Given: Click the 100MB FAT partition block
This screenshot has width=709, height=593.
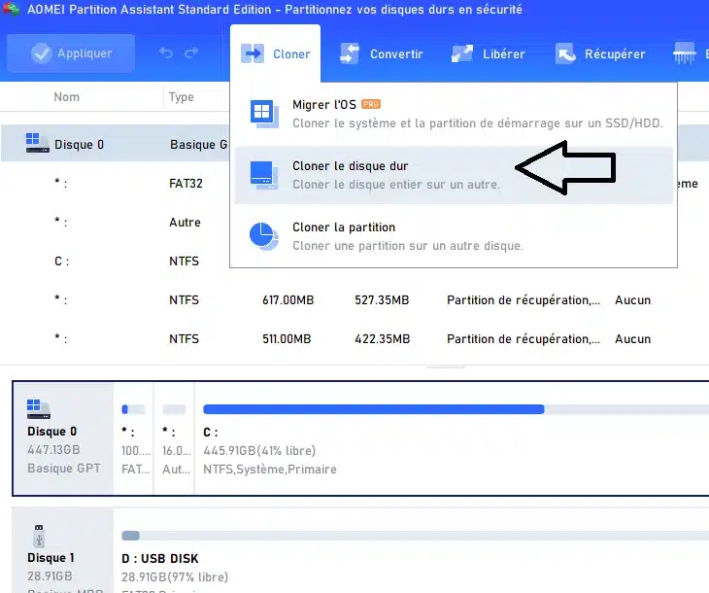Looking at the screenshot, I should (x=134, y=438).
